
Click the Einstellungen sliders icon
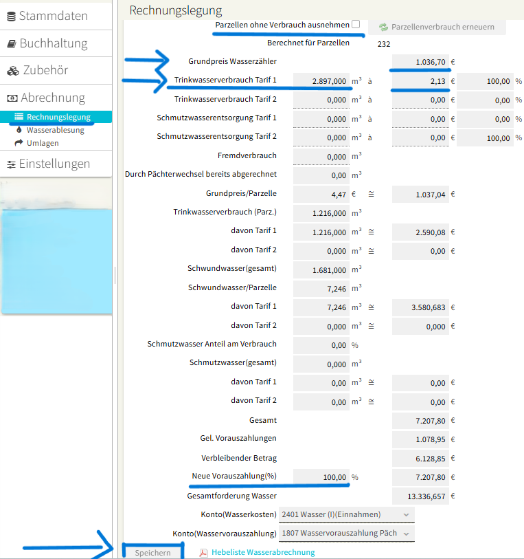[12, 164]
